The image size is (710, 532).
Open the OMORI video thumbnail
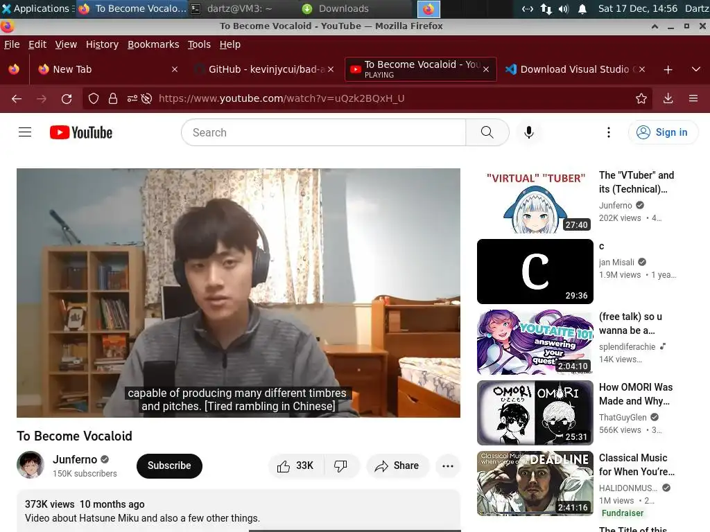pos(535,413)
